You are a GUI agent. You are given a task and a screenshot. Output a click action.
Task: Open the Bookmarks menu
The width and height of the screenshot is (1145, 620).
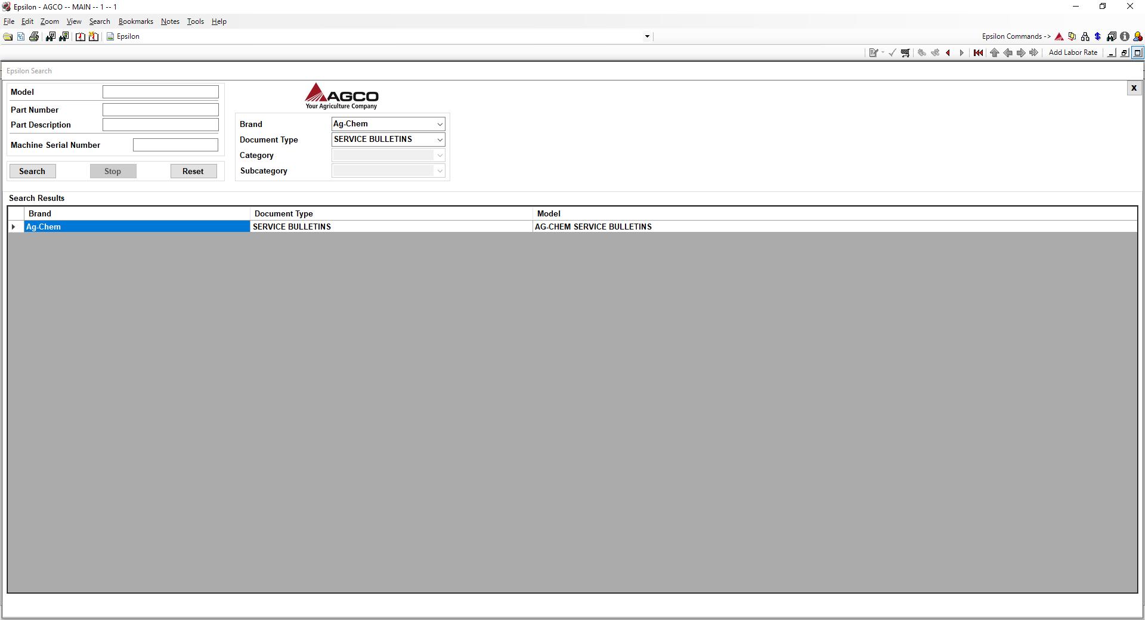tap(135, 21)
